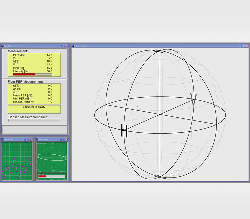The image size is (250, 219).
Task: Click the H marker on the sphere
Action: pos(124,131)
